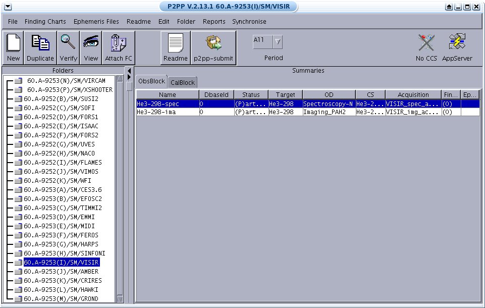Switch to the CalBlock tab
485x308 pixels.
183,82
